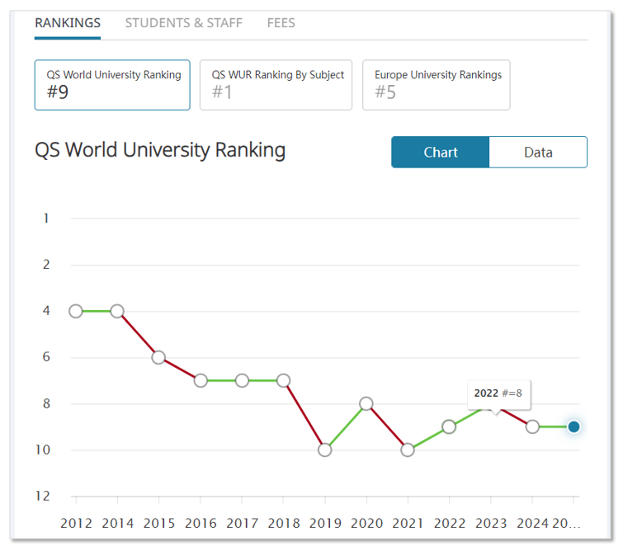The image size is (623, 551).
Task: Click the 2019 x-axis label
Action: click(x=325, y=524)
